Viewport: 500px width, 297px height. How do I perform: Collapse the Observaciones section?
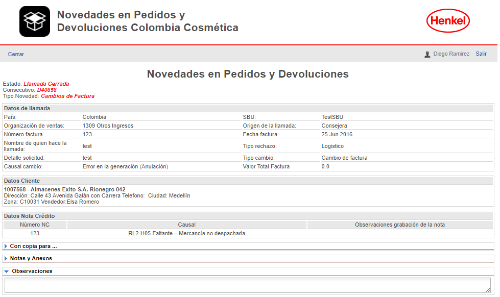point(32,271)
